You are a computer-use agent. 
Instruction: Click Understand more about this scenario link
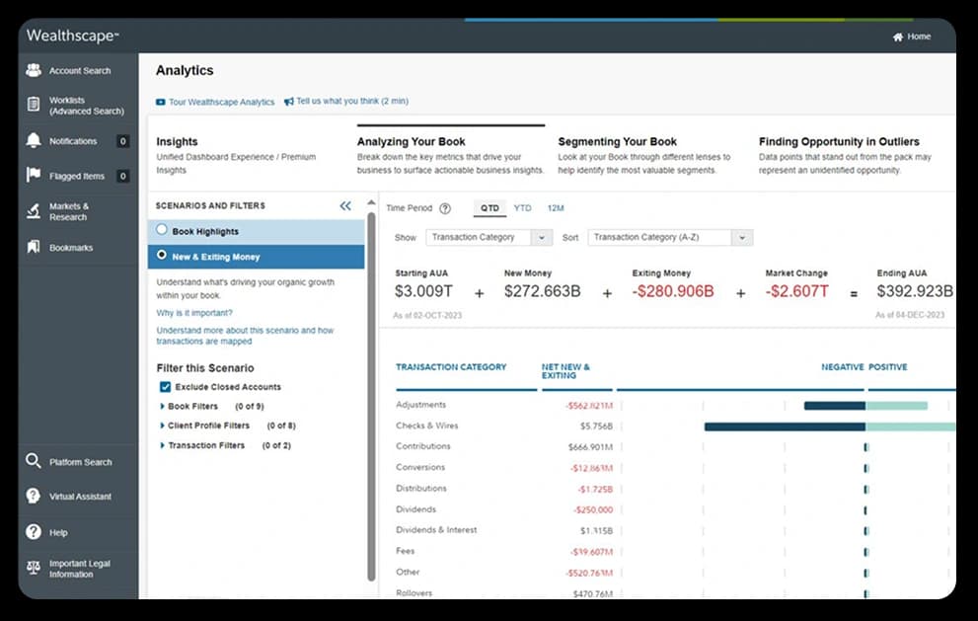pyautogui.click(x=245, y=336)
